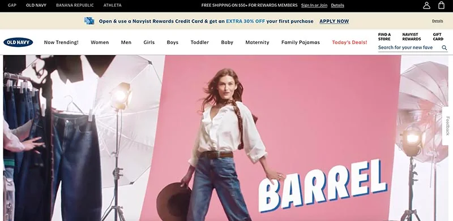Click the Navyist credit card icon
The image size is (453, 221).
click(x=89, y=21)
